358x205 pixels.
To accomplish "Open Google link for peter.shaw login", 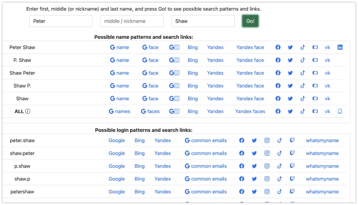I will click(116, 141).
